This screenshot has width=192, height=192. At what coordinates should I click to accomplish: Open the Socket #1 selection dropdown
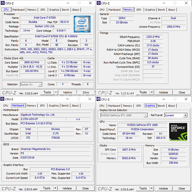tap(40, 84)
